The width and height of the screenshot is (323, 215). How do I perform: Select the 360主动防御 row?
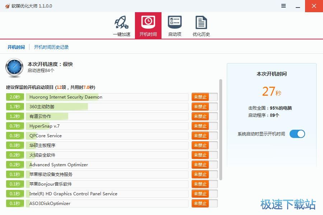point(107,106)
